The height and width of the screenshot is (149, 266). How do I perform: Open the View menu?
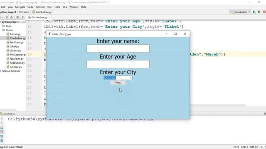[x=10, y=7]
